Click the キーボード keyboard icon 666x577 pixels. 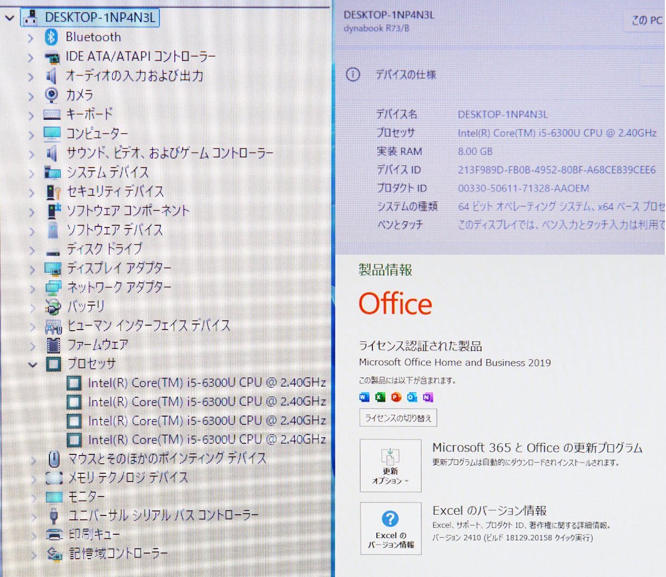coord(52,114)
